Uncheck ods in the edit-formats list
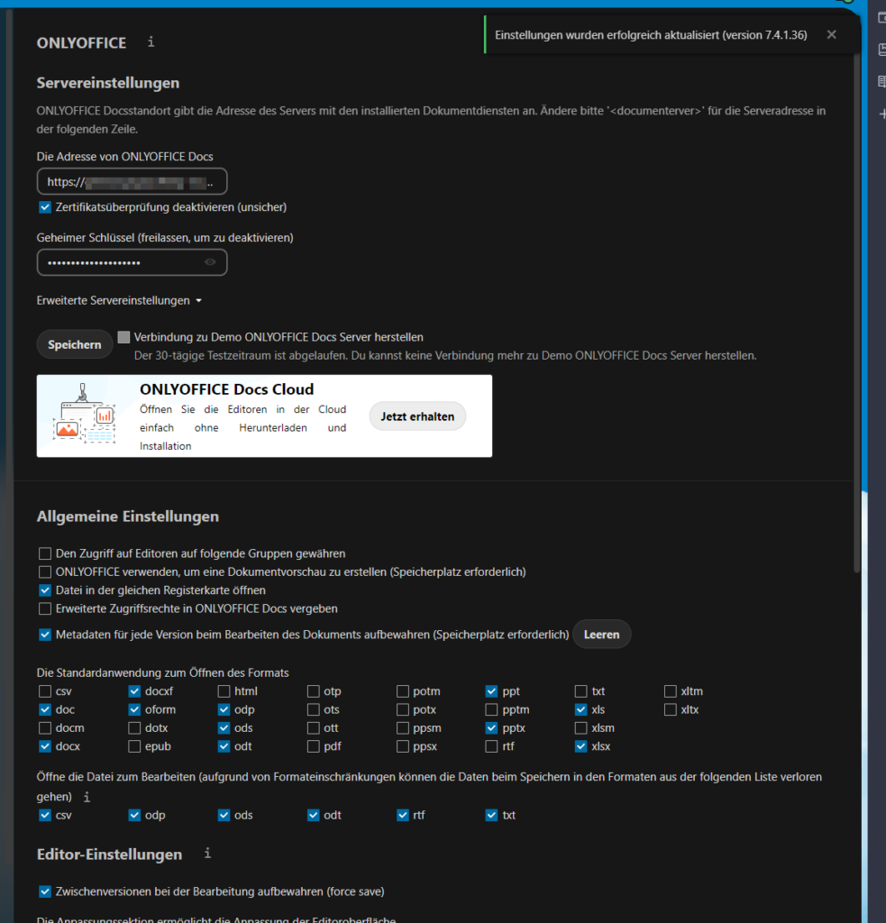This screenshot has width=886, height=923. pyautogui.click(x=224, y=815)
